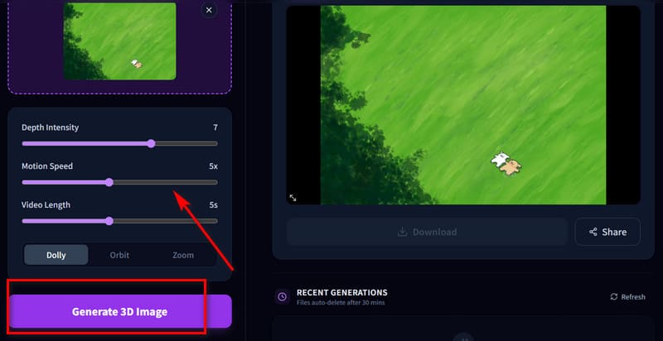Image resolution: width=663 pixels, height=341 pixels.
Task: Click the Motion Speed slider handle
Action: tap(109, 182)
